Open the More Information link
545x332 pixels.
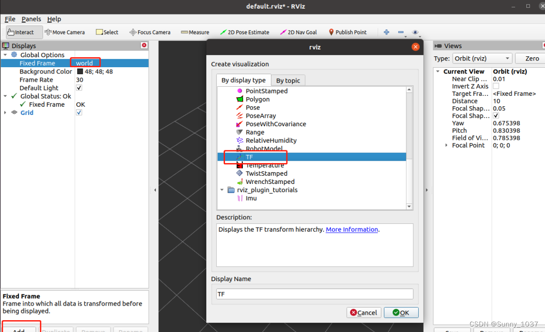point(352,229)
